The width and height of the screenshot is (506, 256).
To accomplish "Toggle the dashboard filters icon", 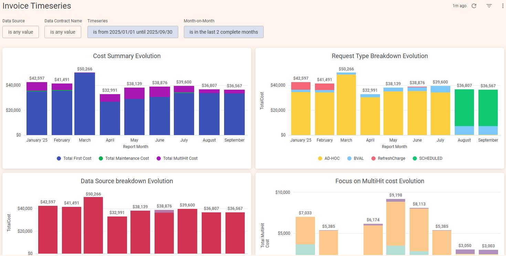I will [489, 6].
